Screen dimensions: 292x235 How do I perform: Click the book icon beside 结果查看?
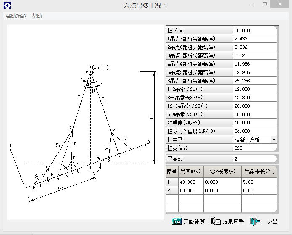tap(216, 222)
